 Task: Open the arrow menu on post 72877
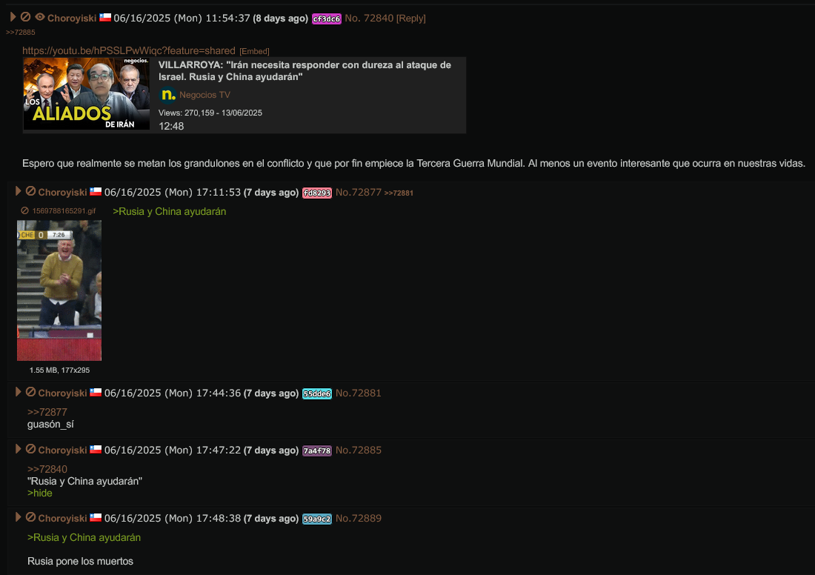(x=19, y=190)
